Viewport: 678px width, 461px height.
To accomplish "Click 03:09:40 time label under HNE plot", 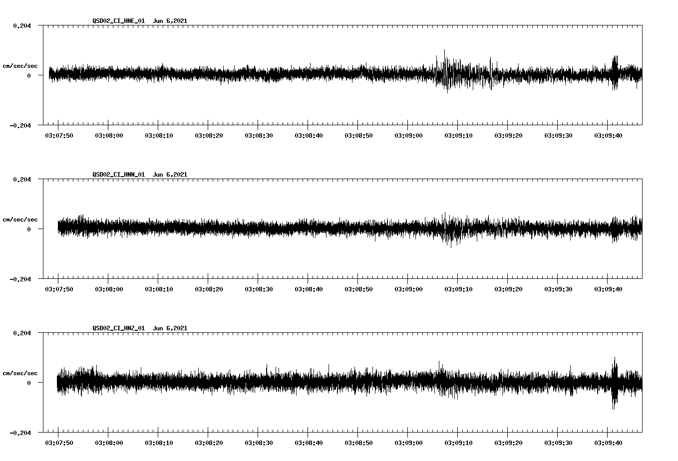I will pos(608,135).
